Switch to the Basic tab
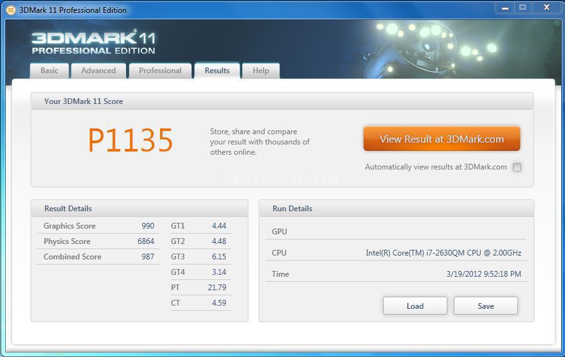 coord(49,71)
